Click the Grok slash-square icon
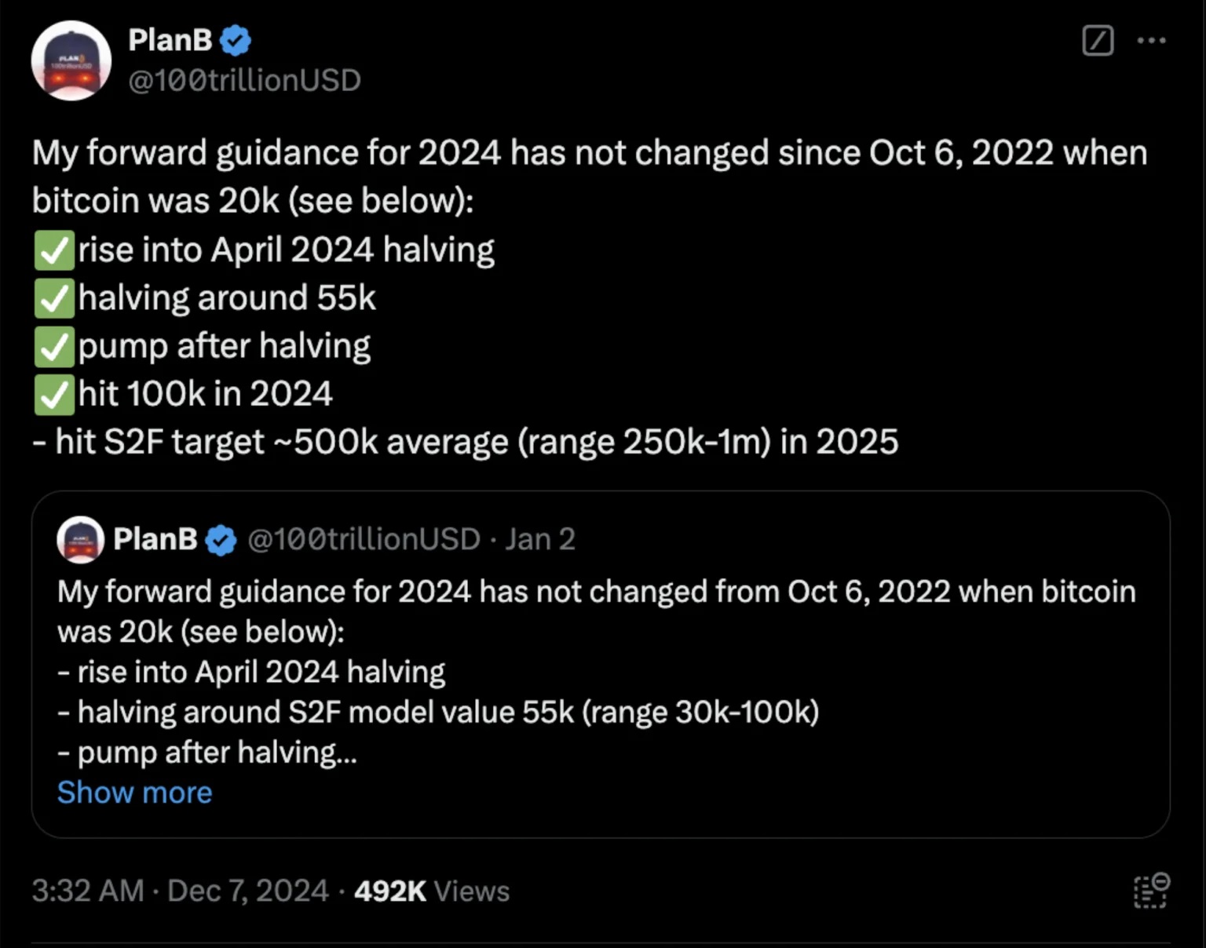The image size is (1206, 948). pos(1098,40)
